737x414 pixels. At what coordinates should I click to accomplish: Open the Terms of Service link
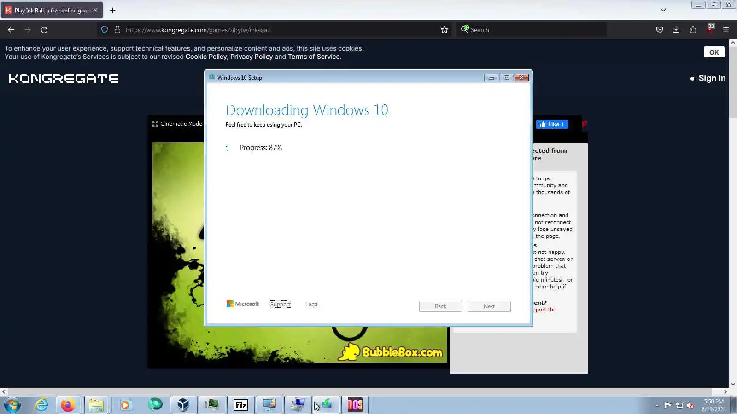click(x=314, y=57)
